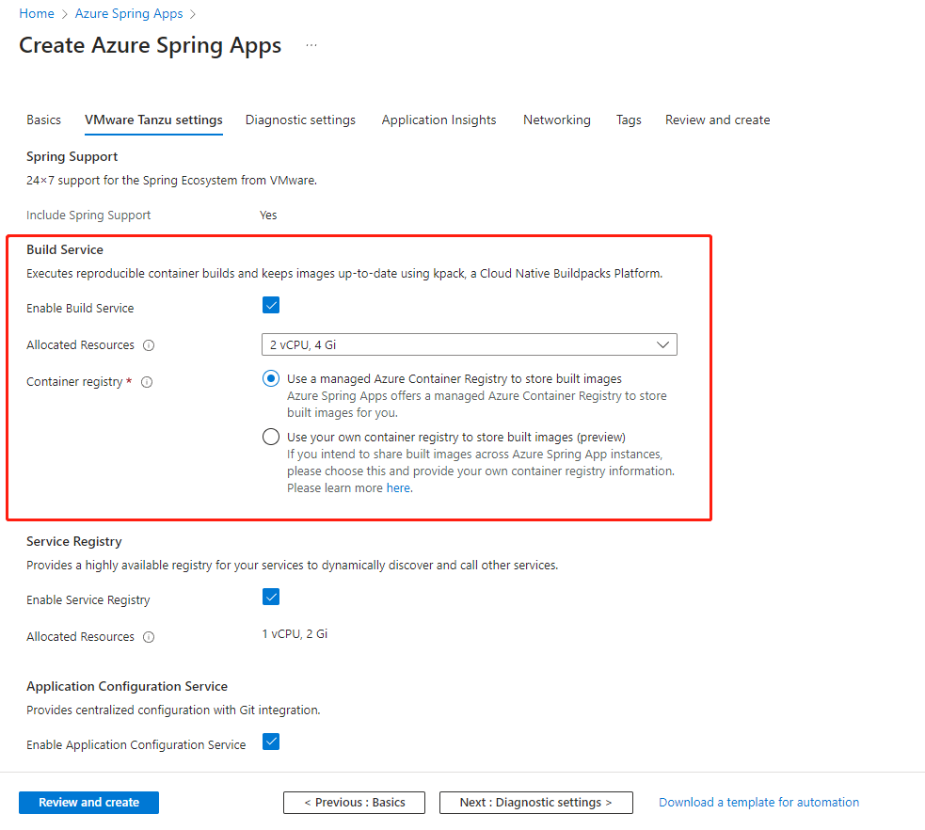Click info icon beside Build Service Allocated Resources

tap(149, 345)
